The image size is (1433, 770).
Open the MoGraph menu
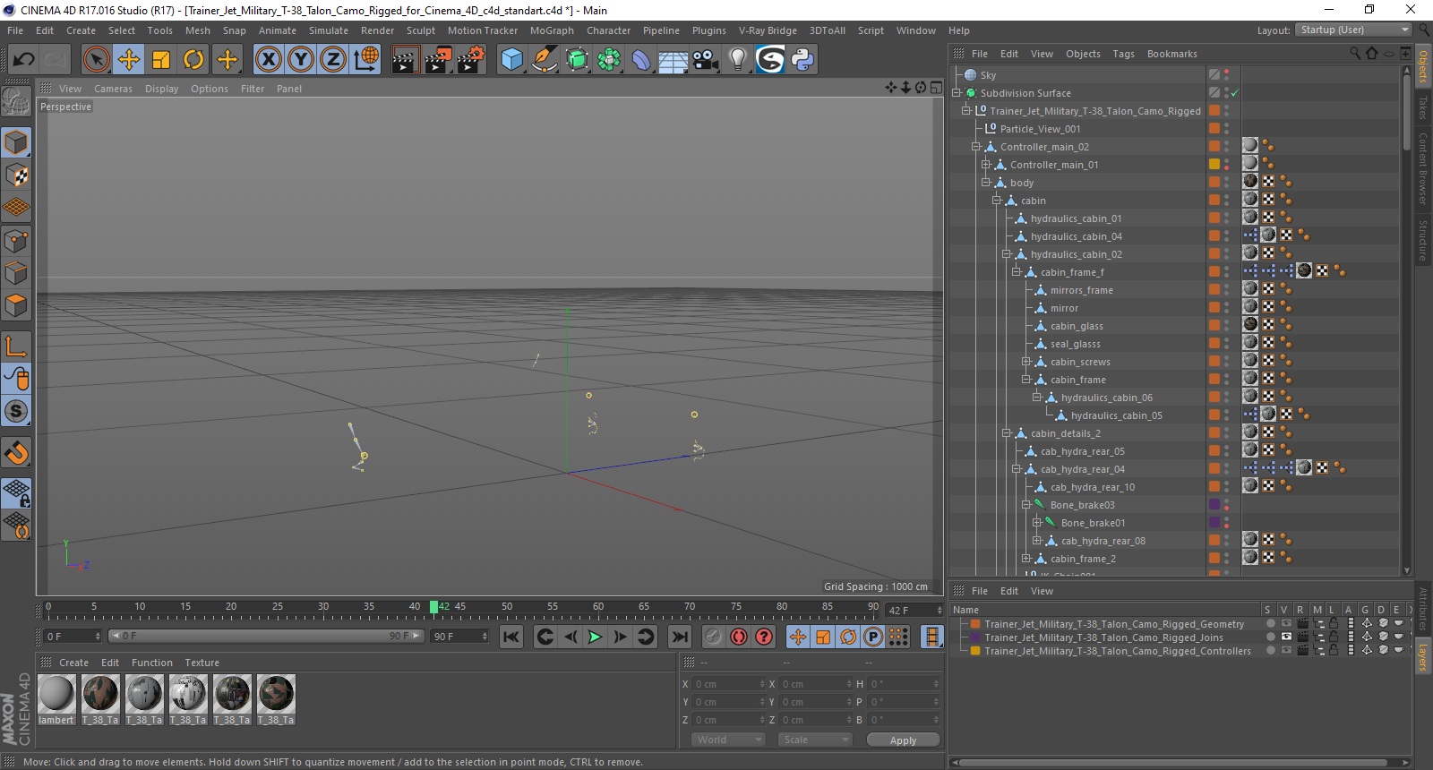[552, 30]
